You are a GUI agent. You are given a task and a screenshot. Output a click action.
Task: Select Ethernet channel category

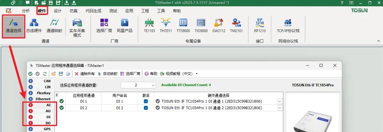tap(40, 99)
